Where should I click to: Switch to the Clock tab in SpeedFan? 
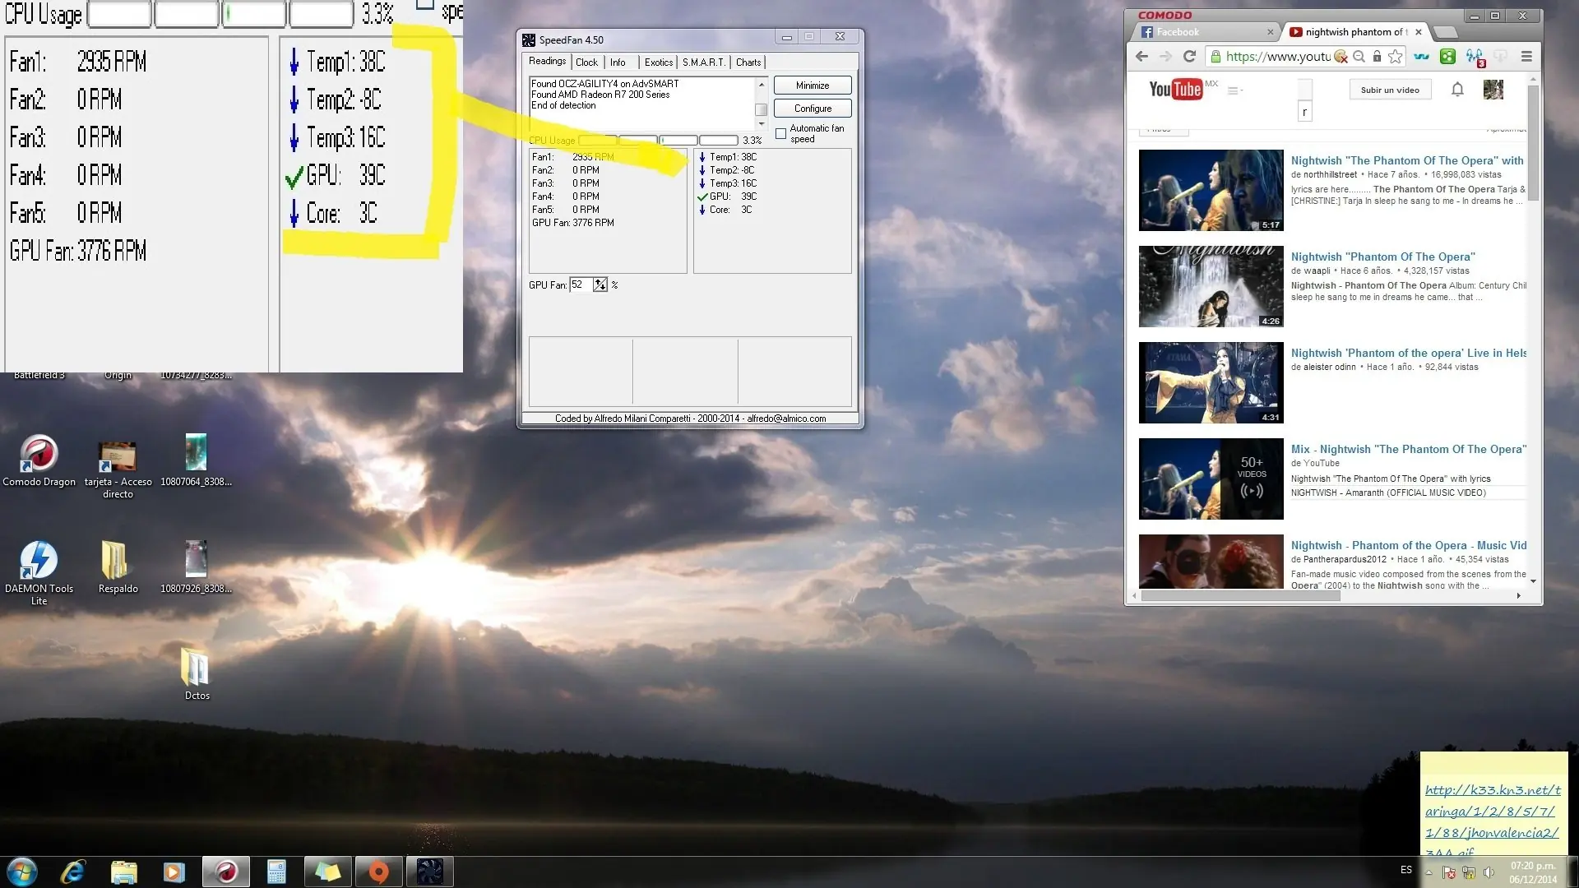pos(586,62)
